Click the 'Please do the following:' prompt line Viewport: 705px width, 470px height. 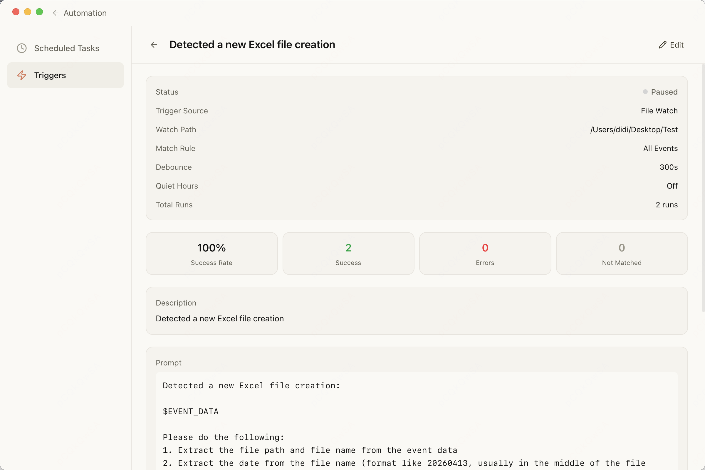coord(223,437)
